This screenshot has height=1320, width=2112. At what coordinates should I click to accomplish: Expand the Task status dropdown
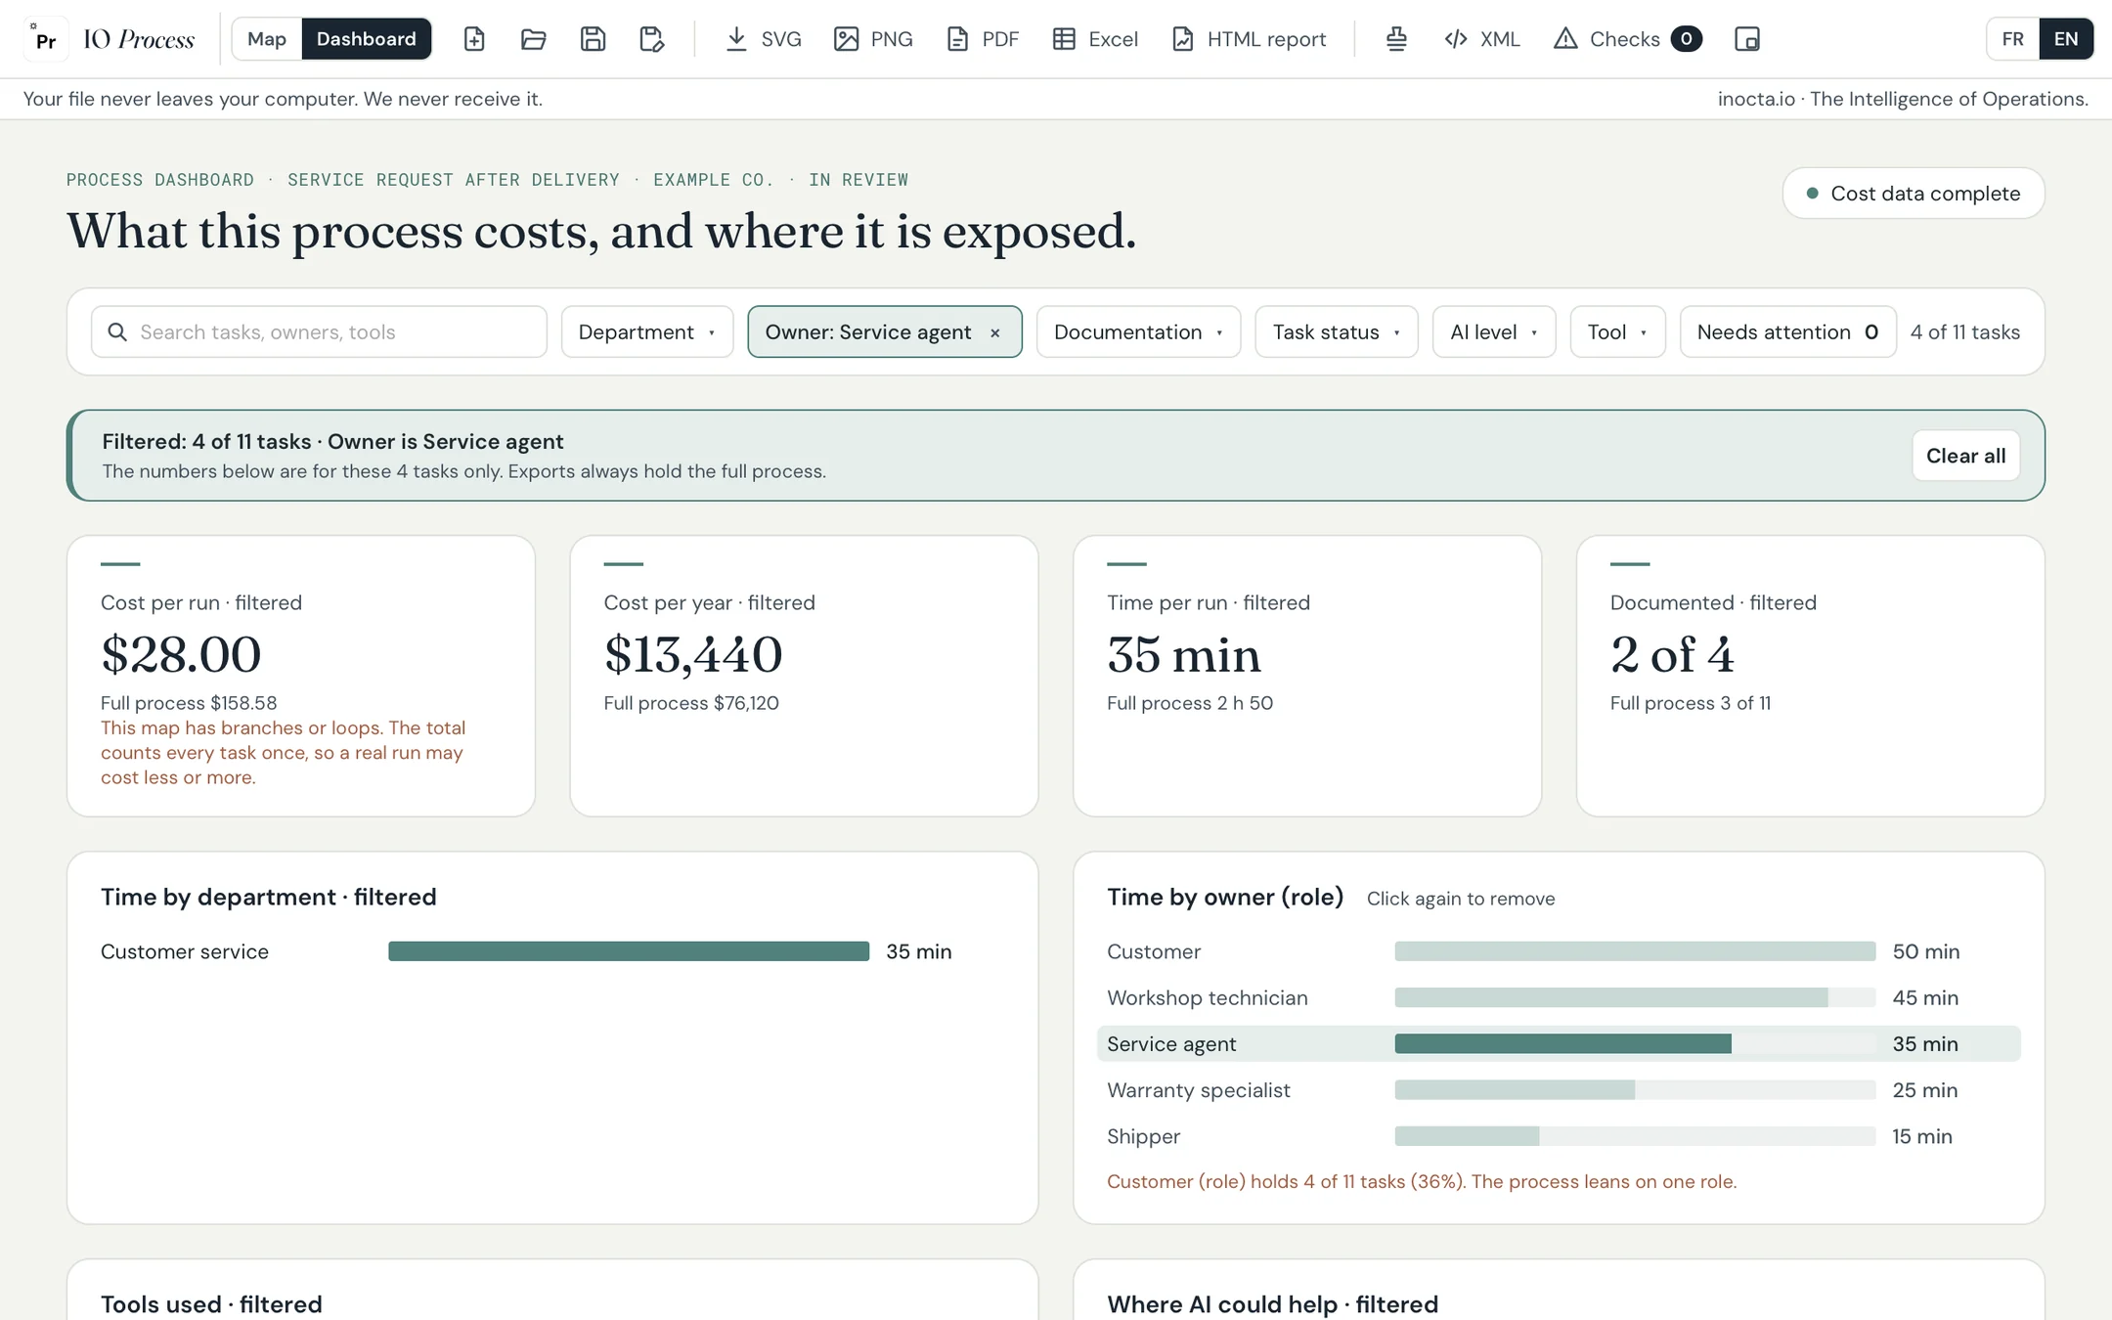1337,332
